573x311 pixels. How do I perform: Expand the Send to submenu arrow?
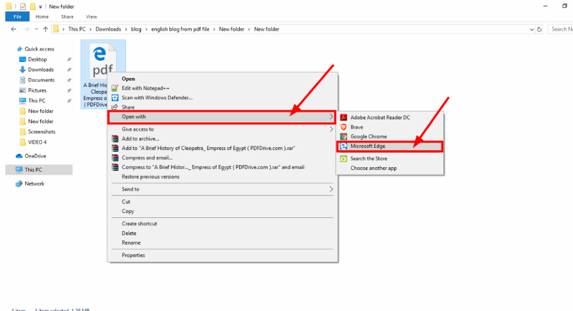331,189
